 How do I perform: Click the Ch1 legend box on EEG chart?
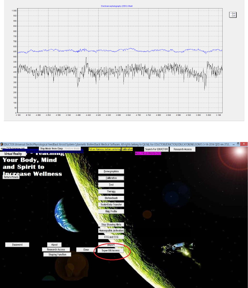pyautogui.click(x=233, y=15)
